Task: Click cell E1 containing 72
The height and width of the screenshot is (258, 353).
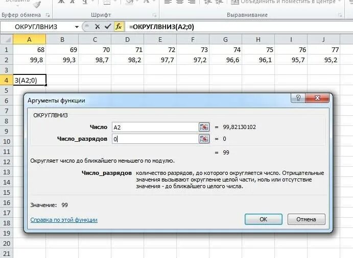Action: click(x=160, y=49)
